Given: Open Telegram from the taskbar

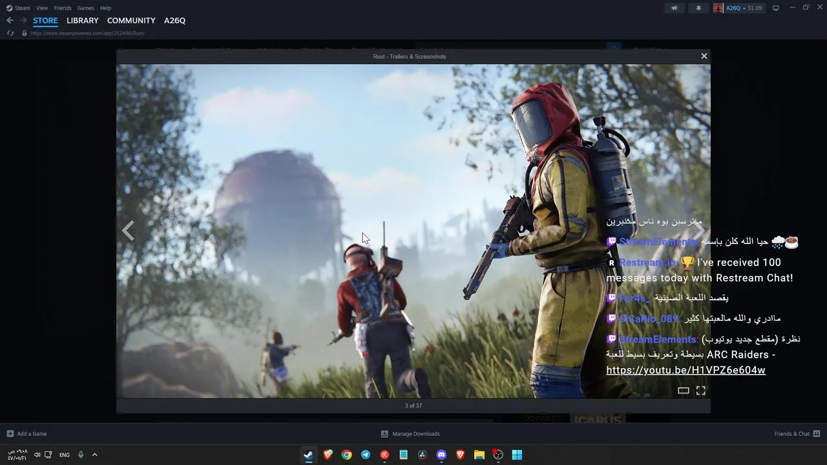Looking at the screenshot, I should [x=366, y=455].
